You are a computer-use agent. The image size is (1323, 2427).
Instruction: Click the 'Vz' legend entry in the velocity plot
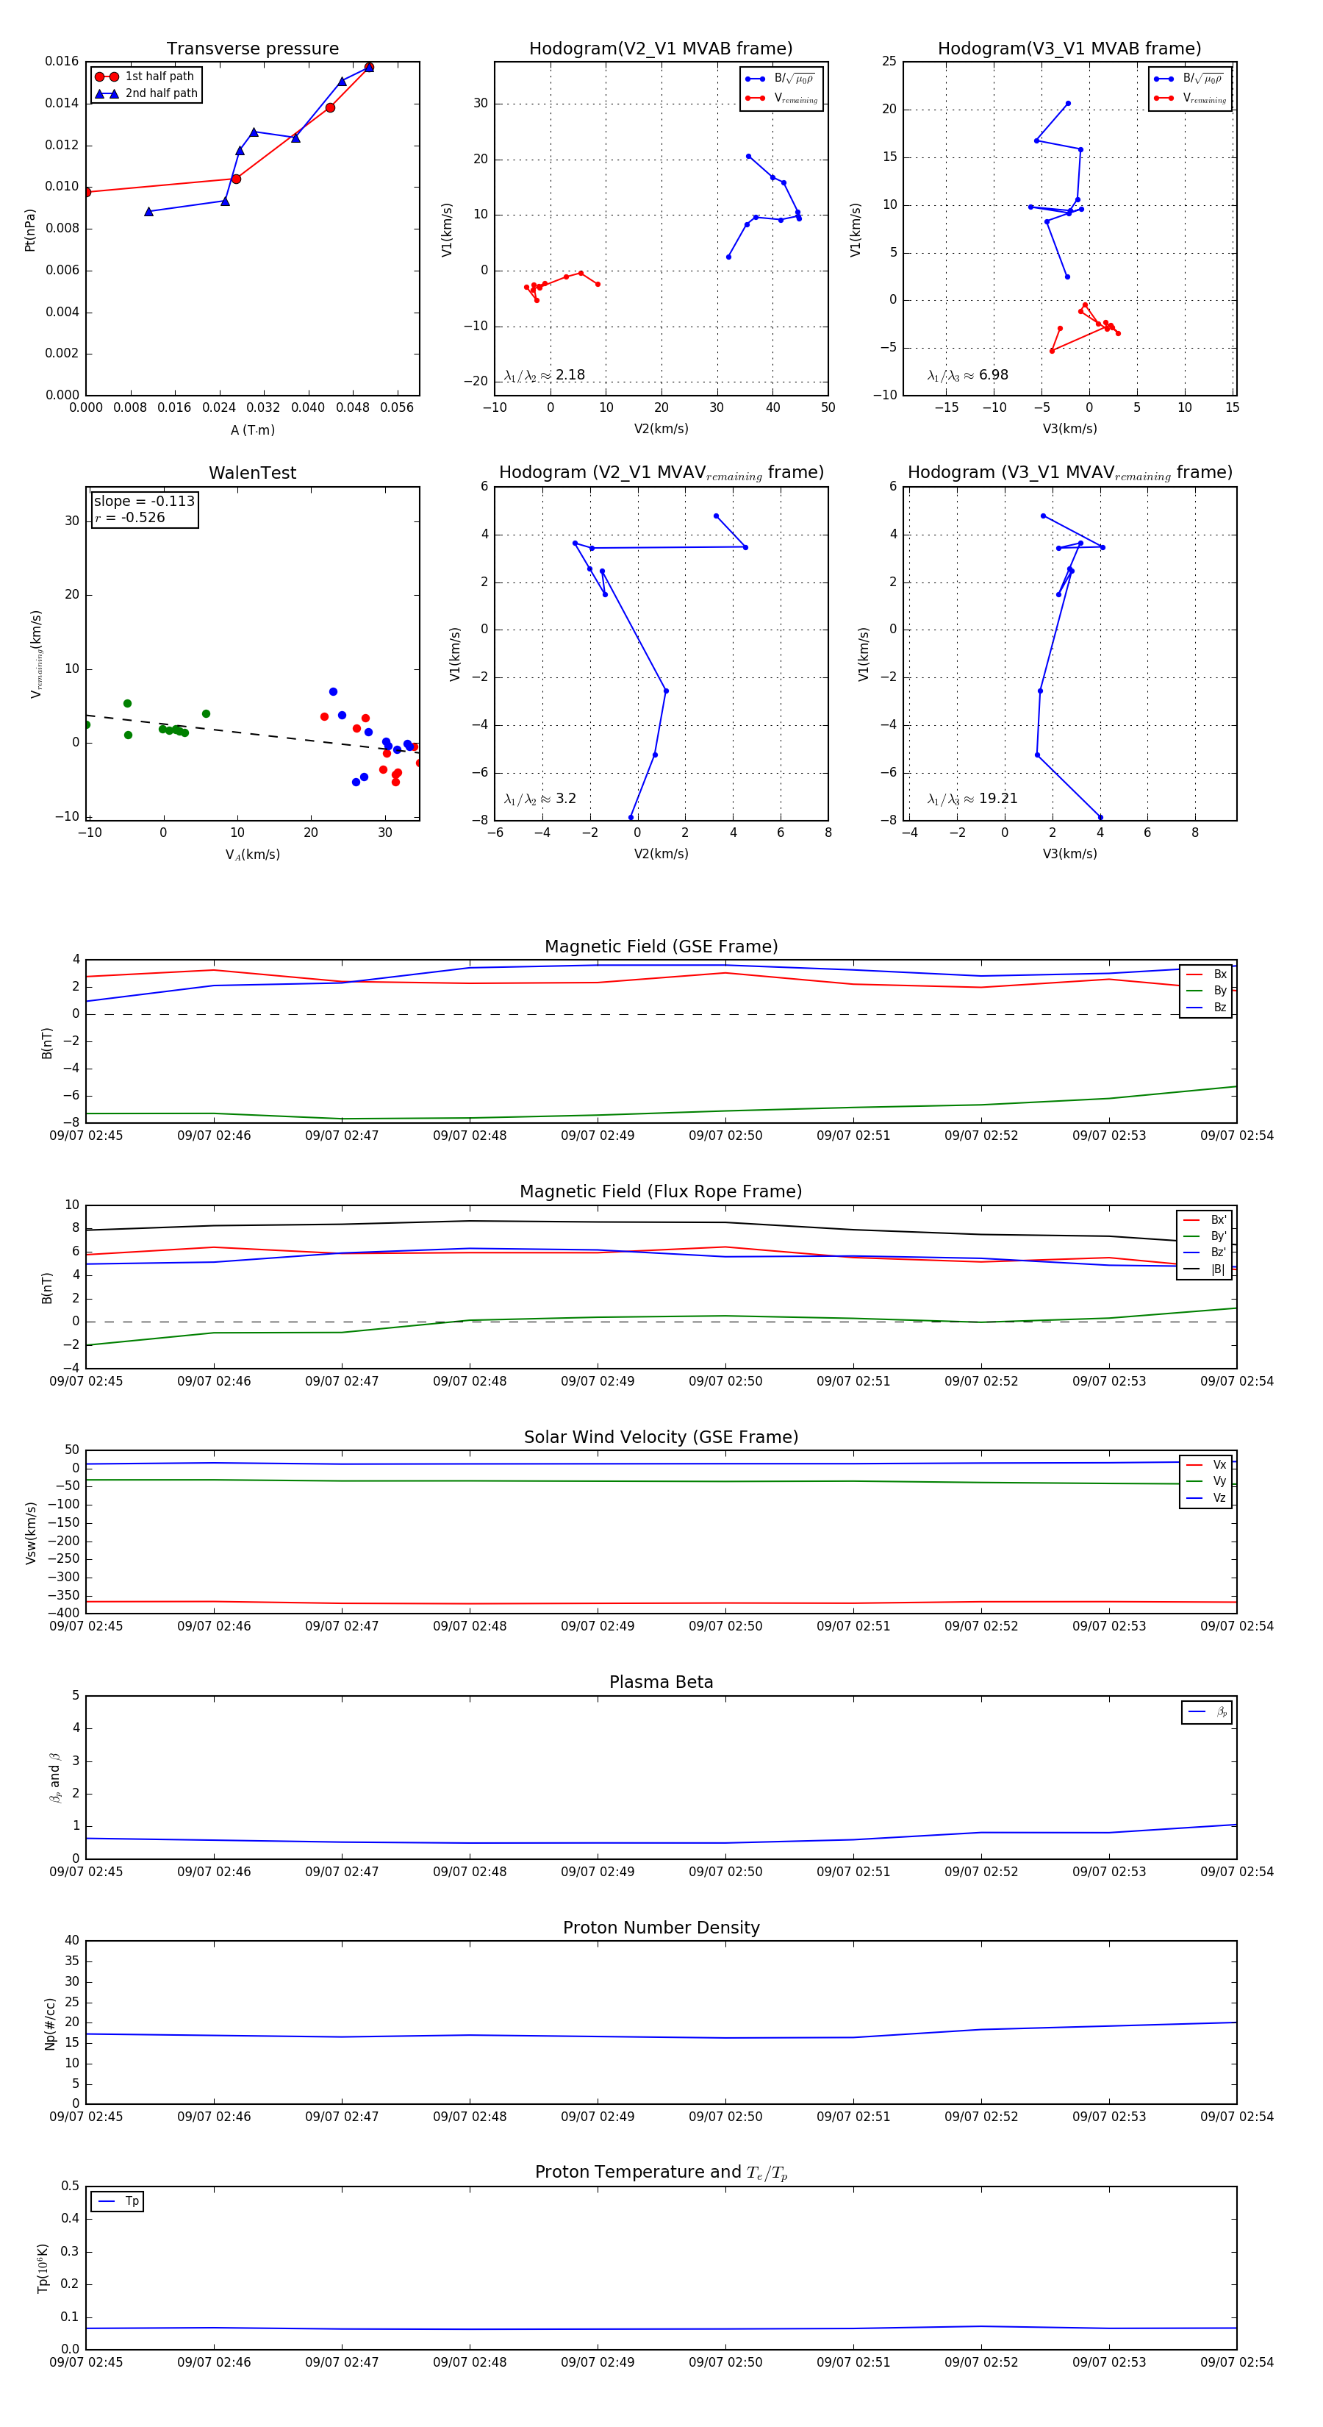[1206, 1498]
